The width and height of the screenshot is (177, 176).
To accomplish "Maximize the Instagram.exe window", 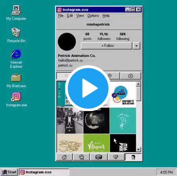I will [133, 10].
